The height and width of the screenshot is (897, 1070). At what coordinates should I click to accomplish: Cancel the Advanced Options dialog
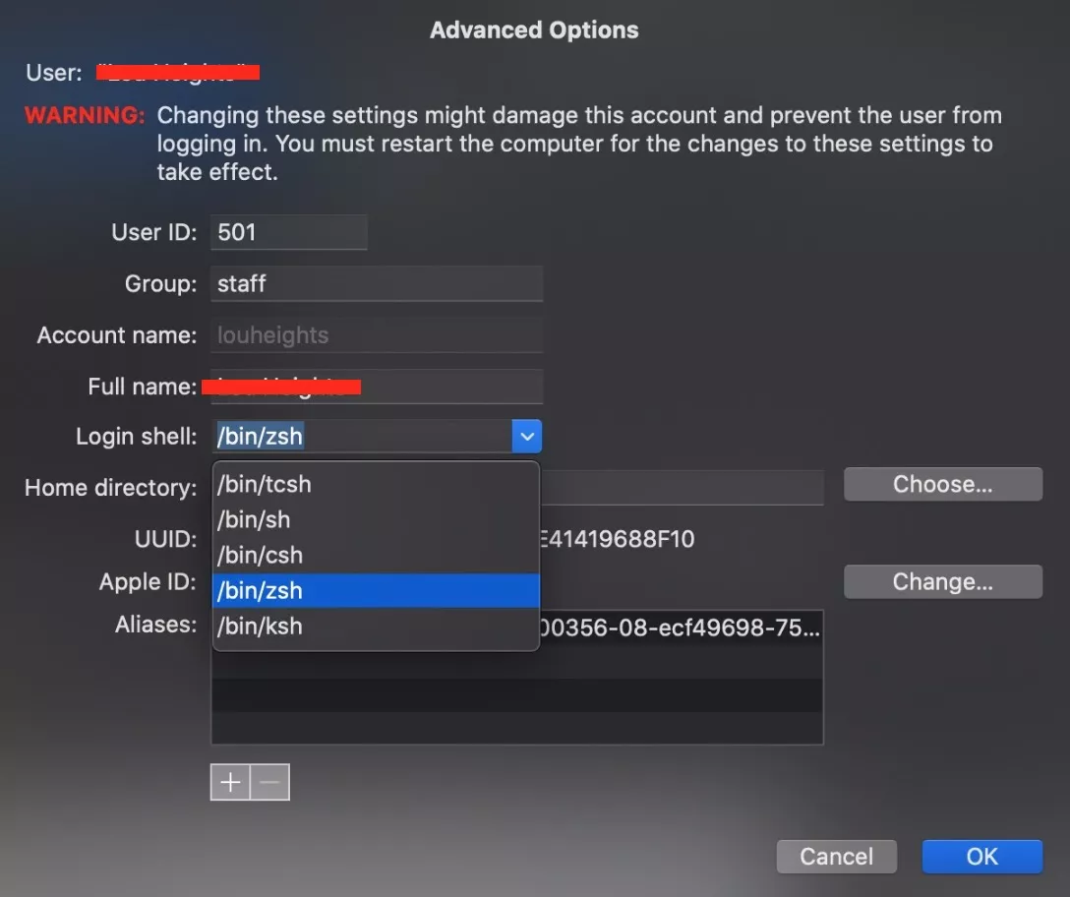click(836, 857)
